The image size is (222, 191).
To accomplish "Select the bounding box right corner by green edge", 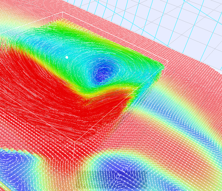I will (x=168, y=61).
